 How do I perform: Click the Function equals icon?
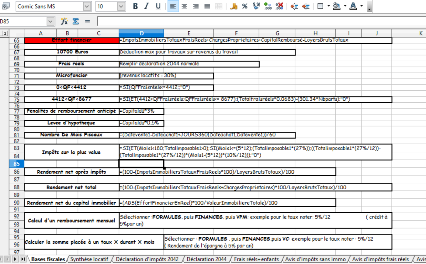pyautogui.click(x=88, y=21)
